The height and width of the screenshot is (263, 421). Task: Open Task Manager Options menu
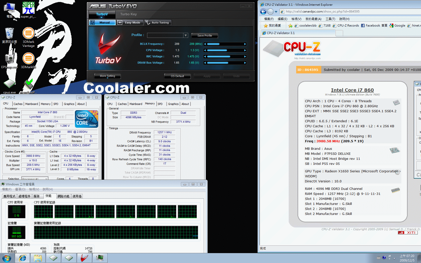pos(20,189)
